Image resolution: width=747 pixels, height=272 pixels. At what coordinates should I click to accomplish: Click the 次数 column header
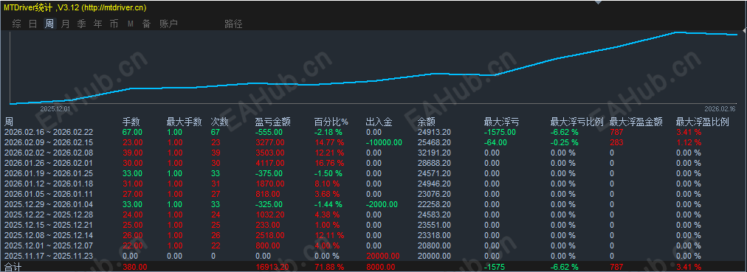click(x=219, y=122)
